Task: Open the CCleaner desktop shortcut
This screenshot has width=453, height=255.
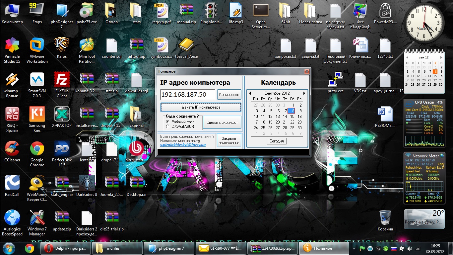Action: click(12, 149)
